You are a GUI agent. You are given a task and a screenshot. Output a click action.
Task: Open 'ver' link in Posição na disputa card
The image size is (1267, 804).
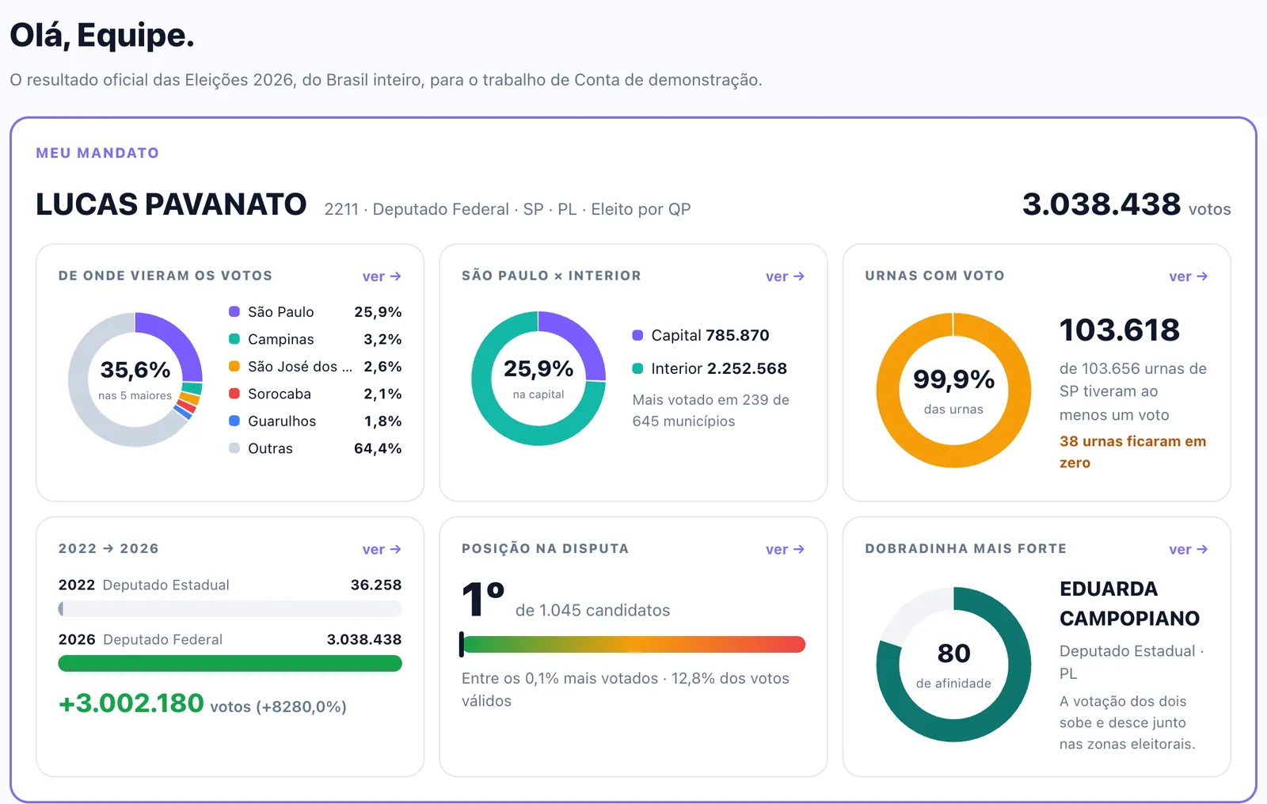[785, 550]
